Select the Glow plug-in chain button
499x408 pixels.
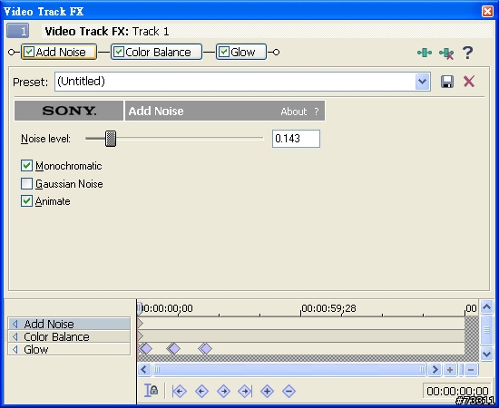pos(241,52)
